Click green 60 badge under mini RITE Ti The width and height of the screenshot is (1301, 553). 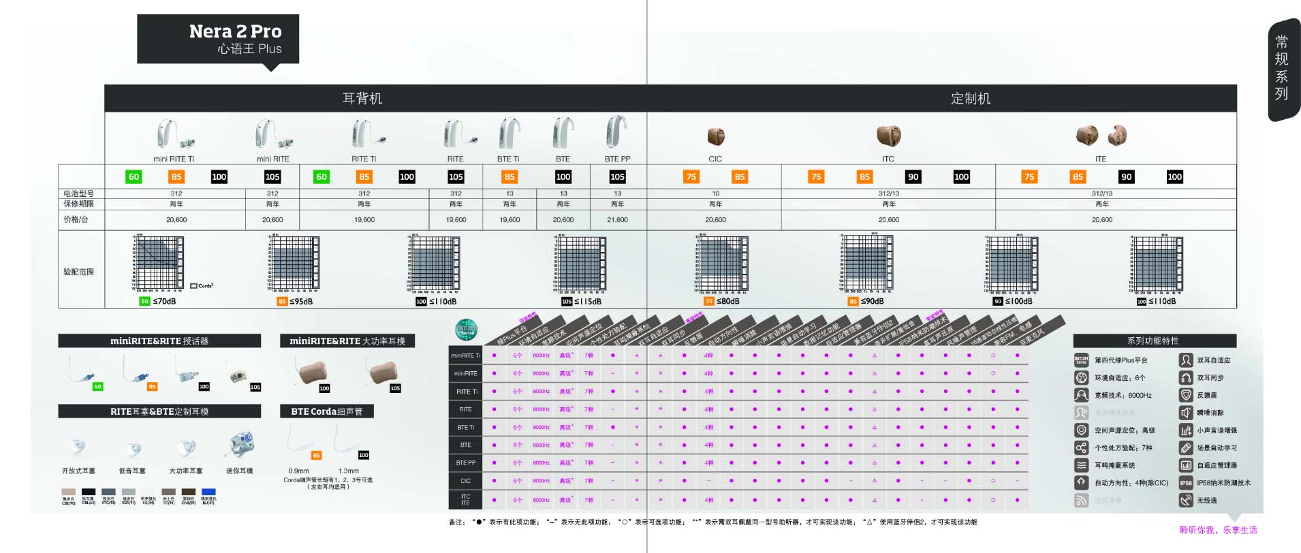(134, 177)
